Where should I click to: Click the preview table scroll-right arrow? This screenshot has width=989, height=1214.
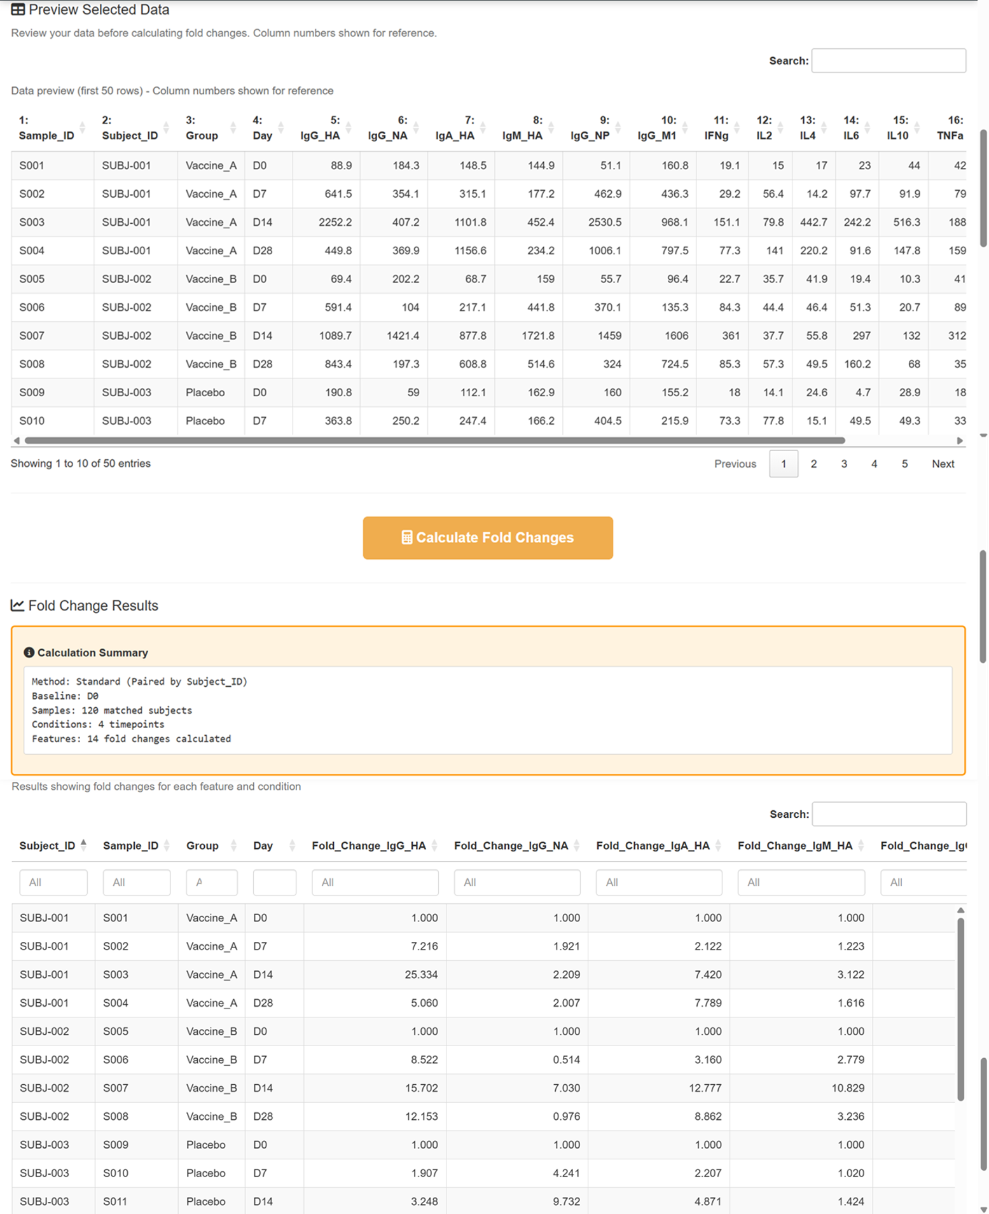point(960,440)
